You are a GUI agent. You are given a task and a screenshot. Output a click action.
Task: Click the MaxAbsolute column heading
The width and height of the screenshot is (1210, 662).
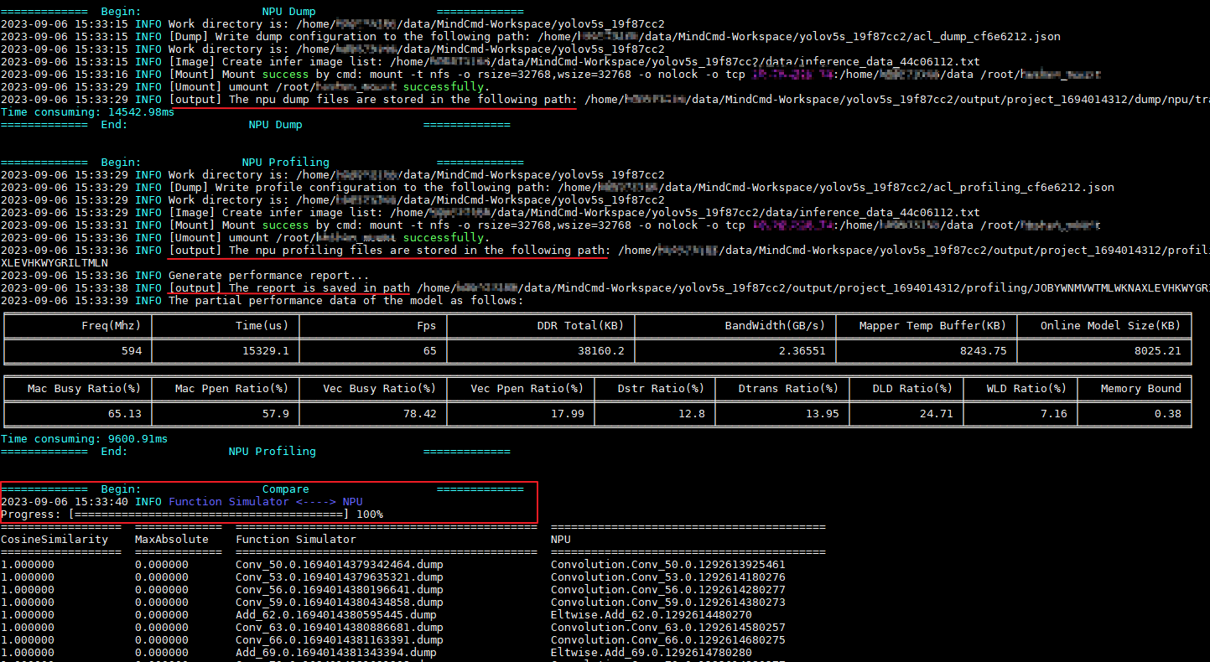(171, 540)
